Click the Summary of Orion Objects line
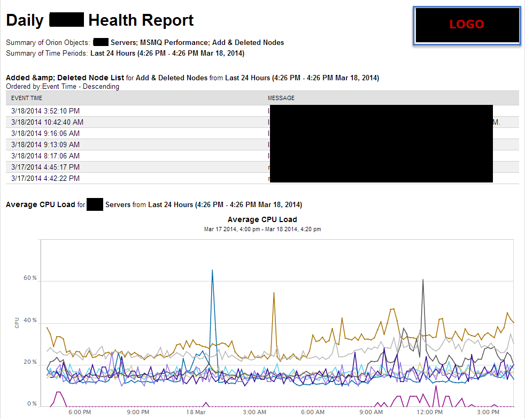The image size is (525, 419). [145, 43]
